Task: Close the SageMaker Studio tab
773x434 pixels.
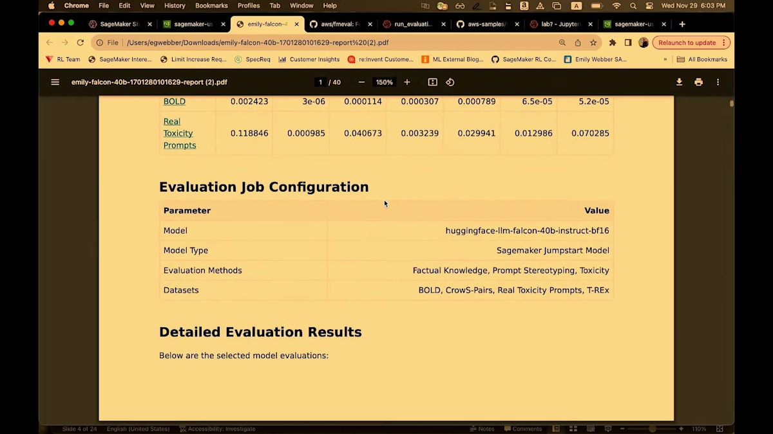Action: point(150,24)
